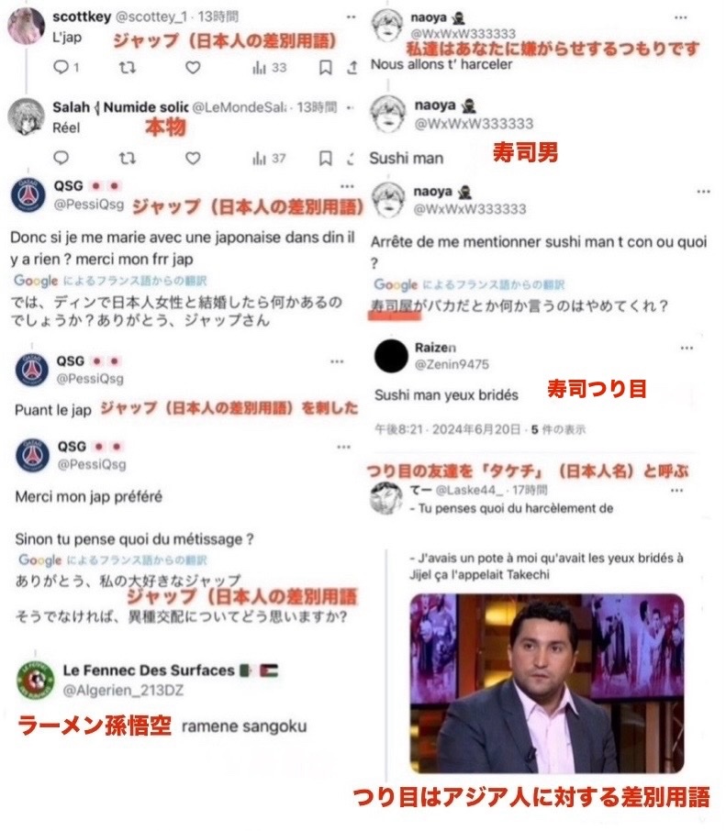Viewport: 726px width, 831px height.
Task: Reply to Salah's Réel tweet
Action: pyautogui.click(x=61, y=158)
